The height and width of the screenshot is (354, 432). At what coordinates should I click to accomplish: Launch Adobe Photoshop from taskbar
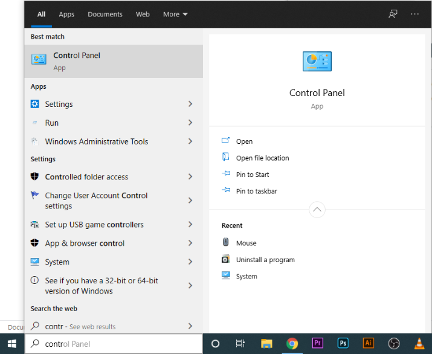click(x=343, y=343)
